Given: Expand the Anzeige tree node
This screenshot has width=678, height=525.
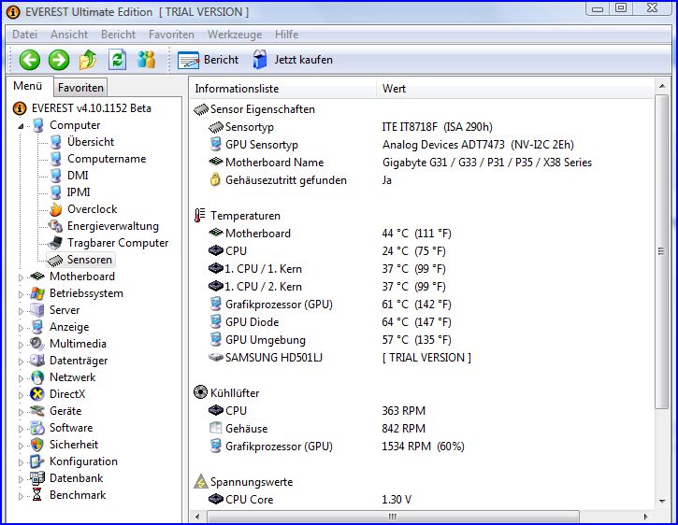Looking at the screenshot, I should pos(21,328).
